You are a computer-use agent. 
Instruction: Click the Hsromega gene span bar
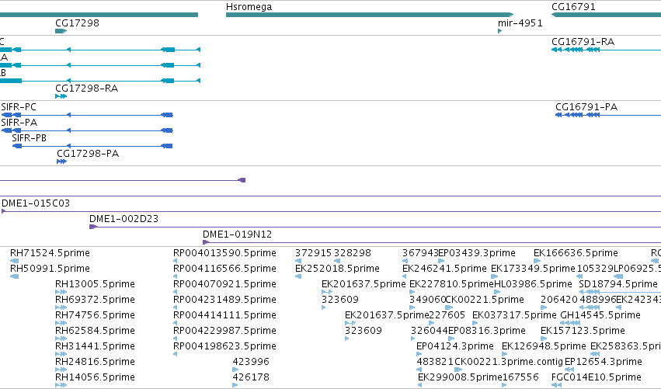click(369, 16)
